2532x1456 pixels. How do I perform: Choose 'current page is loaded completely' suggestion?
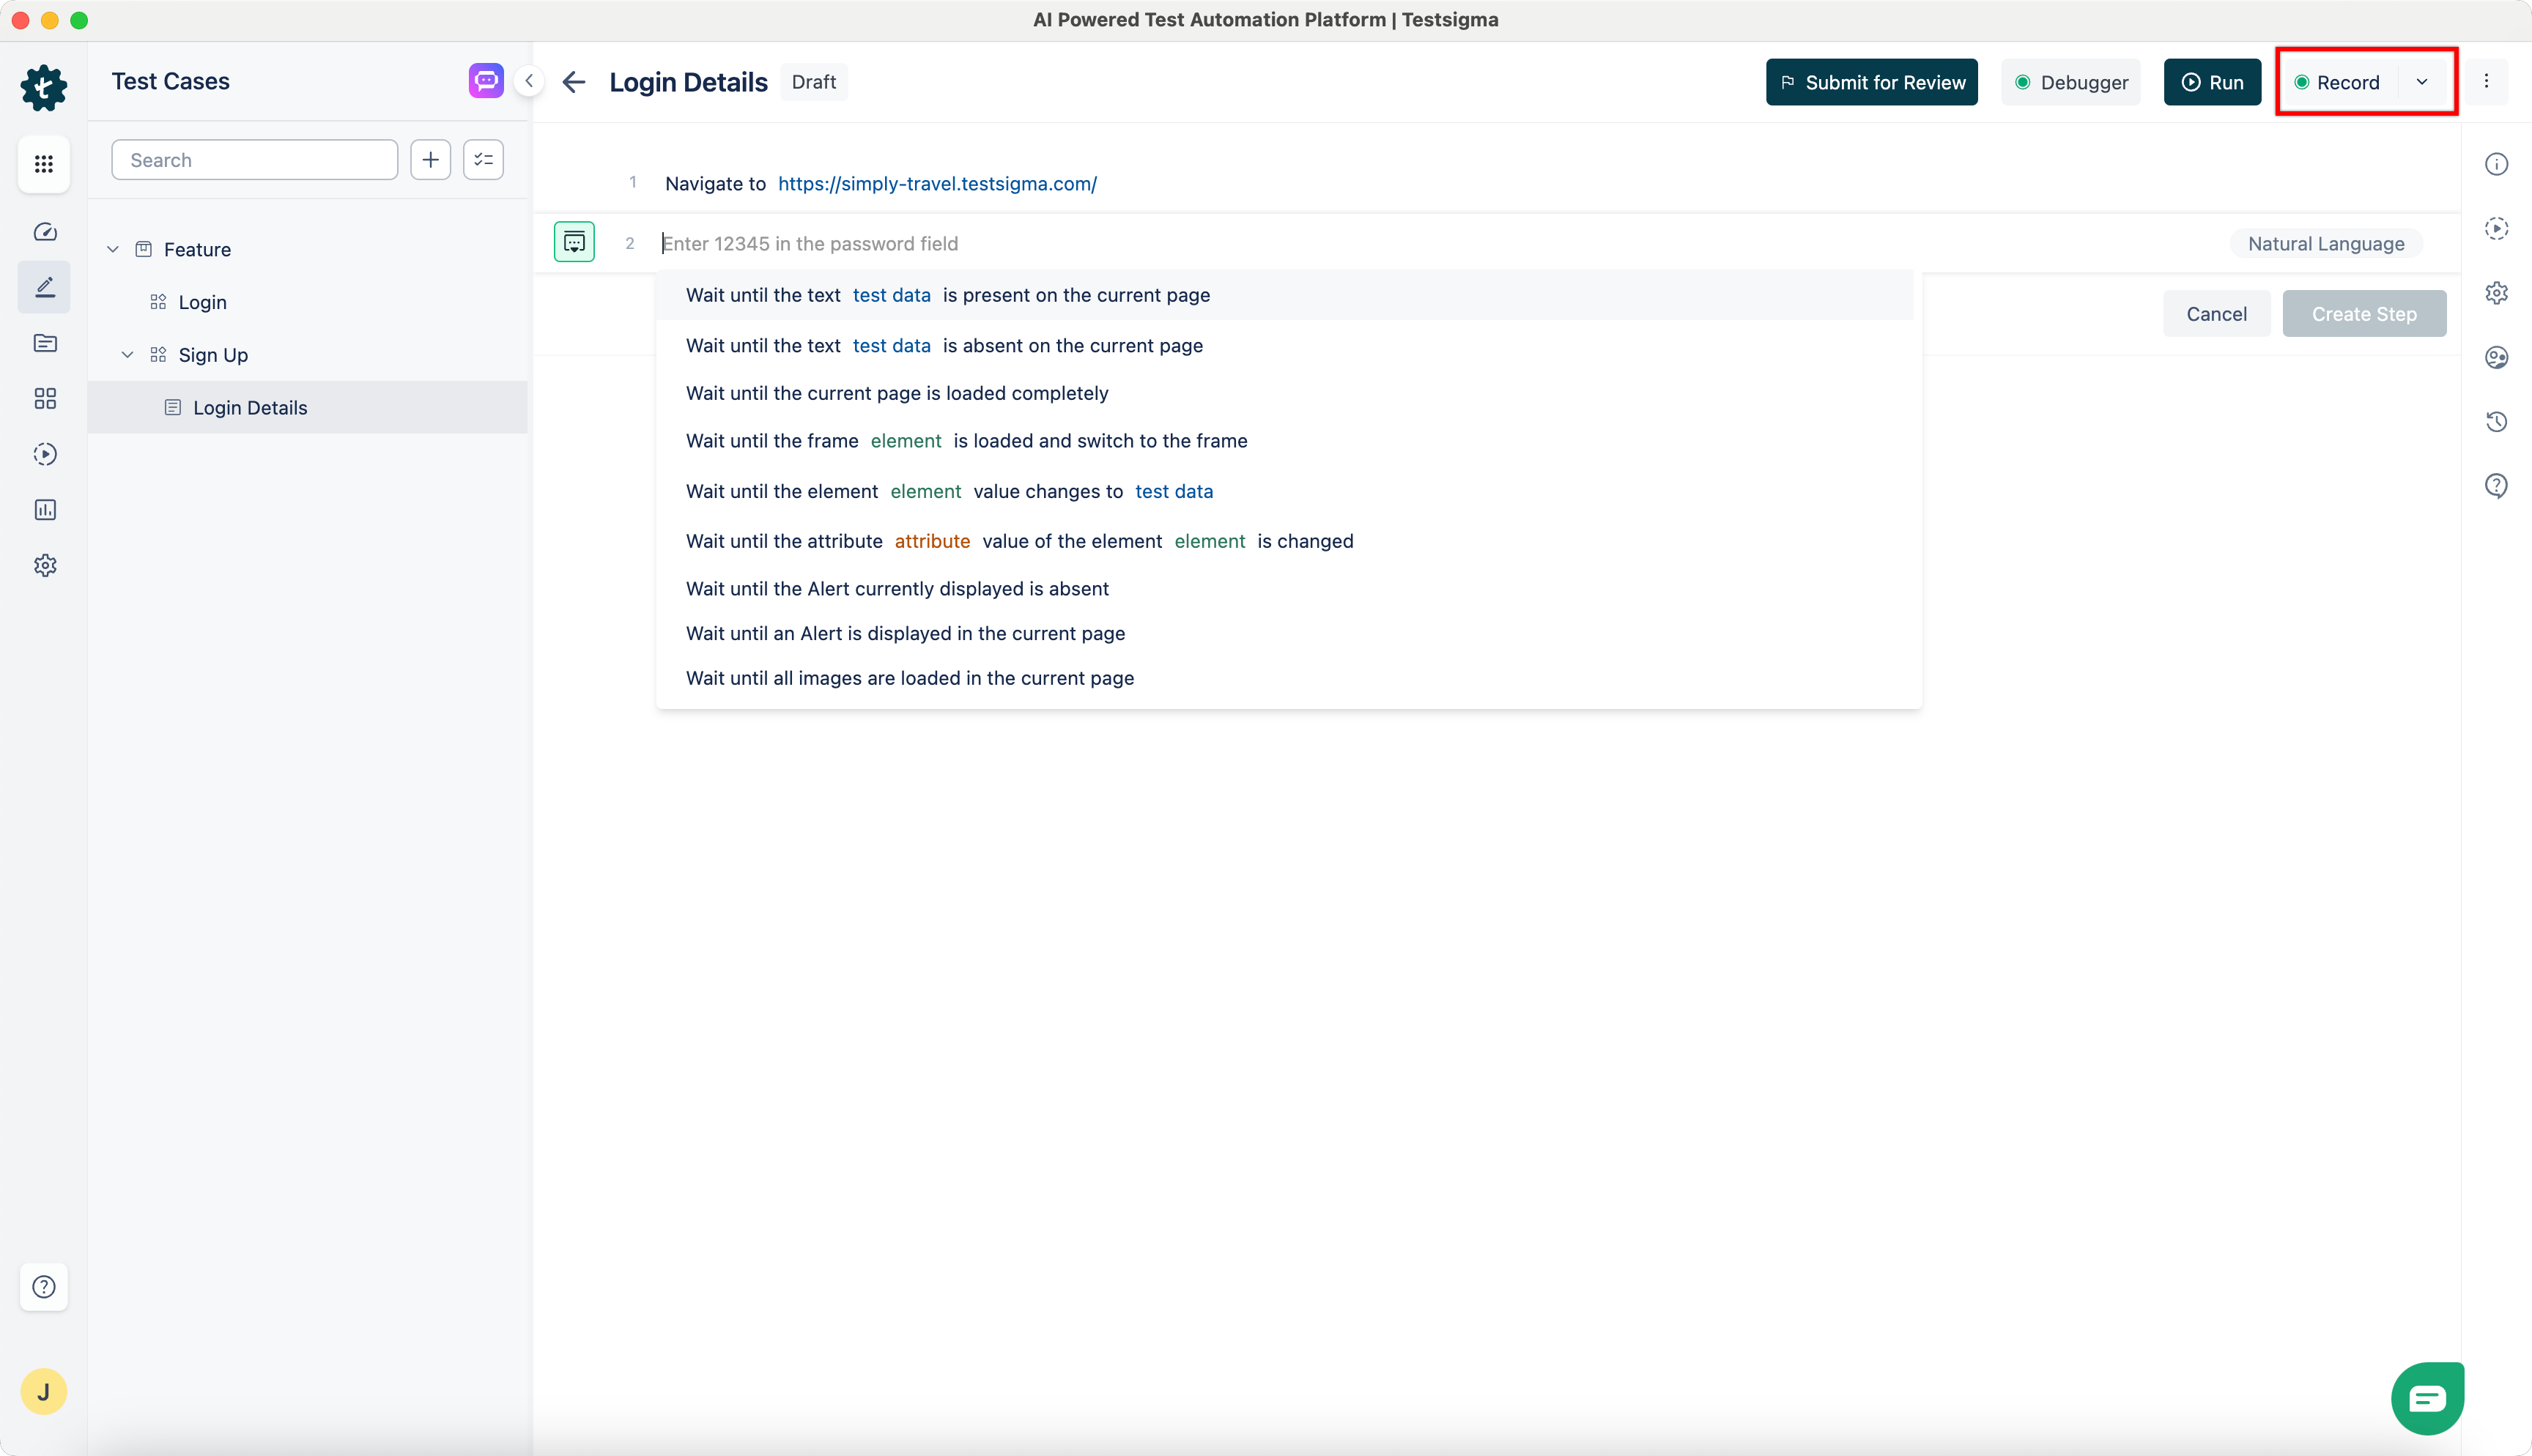[1284, 393]
